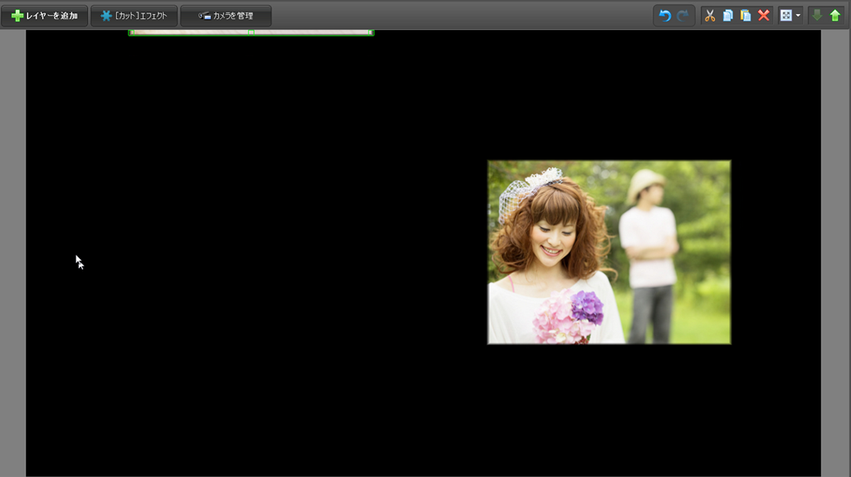Click bottom-right handle of the green-outlined layer

click(371, 33)
